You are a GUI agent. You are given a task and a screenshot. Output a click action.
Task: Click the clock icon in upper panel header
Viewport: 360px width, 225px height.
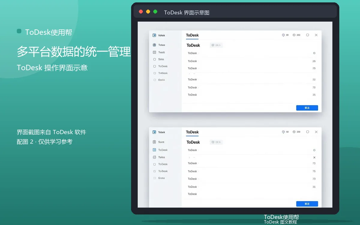coord(294,35)
